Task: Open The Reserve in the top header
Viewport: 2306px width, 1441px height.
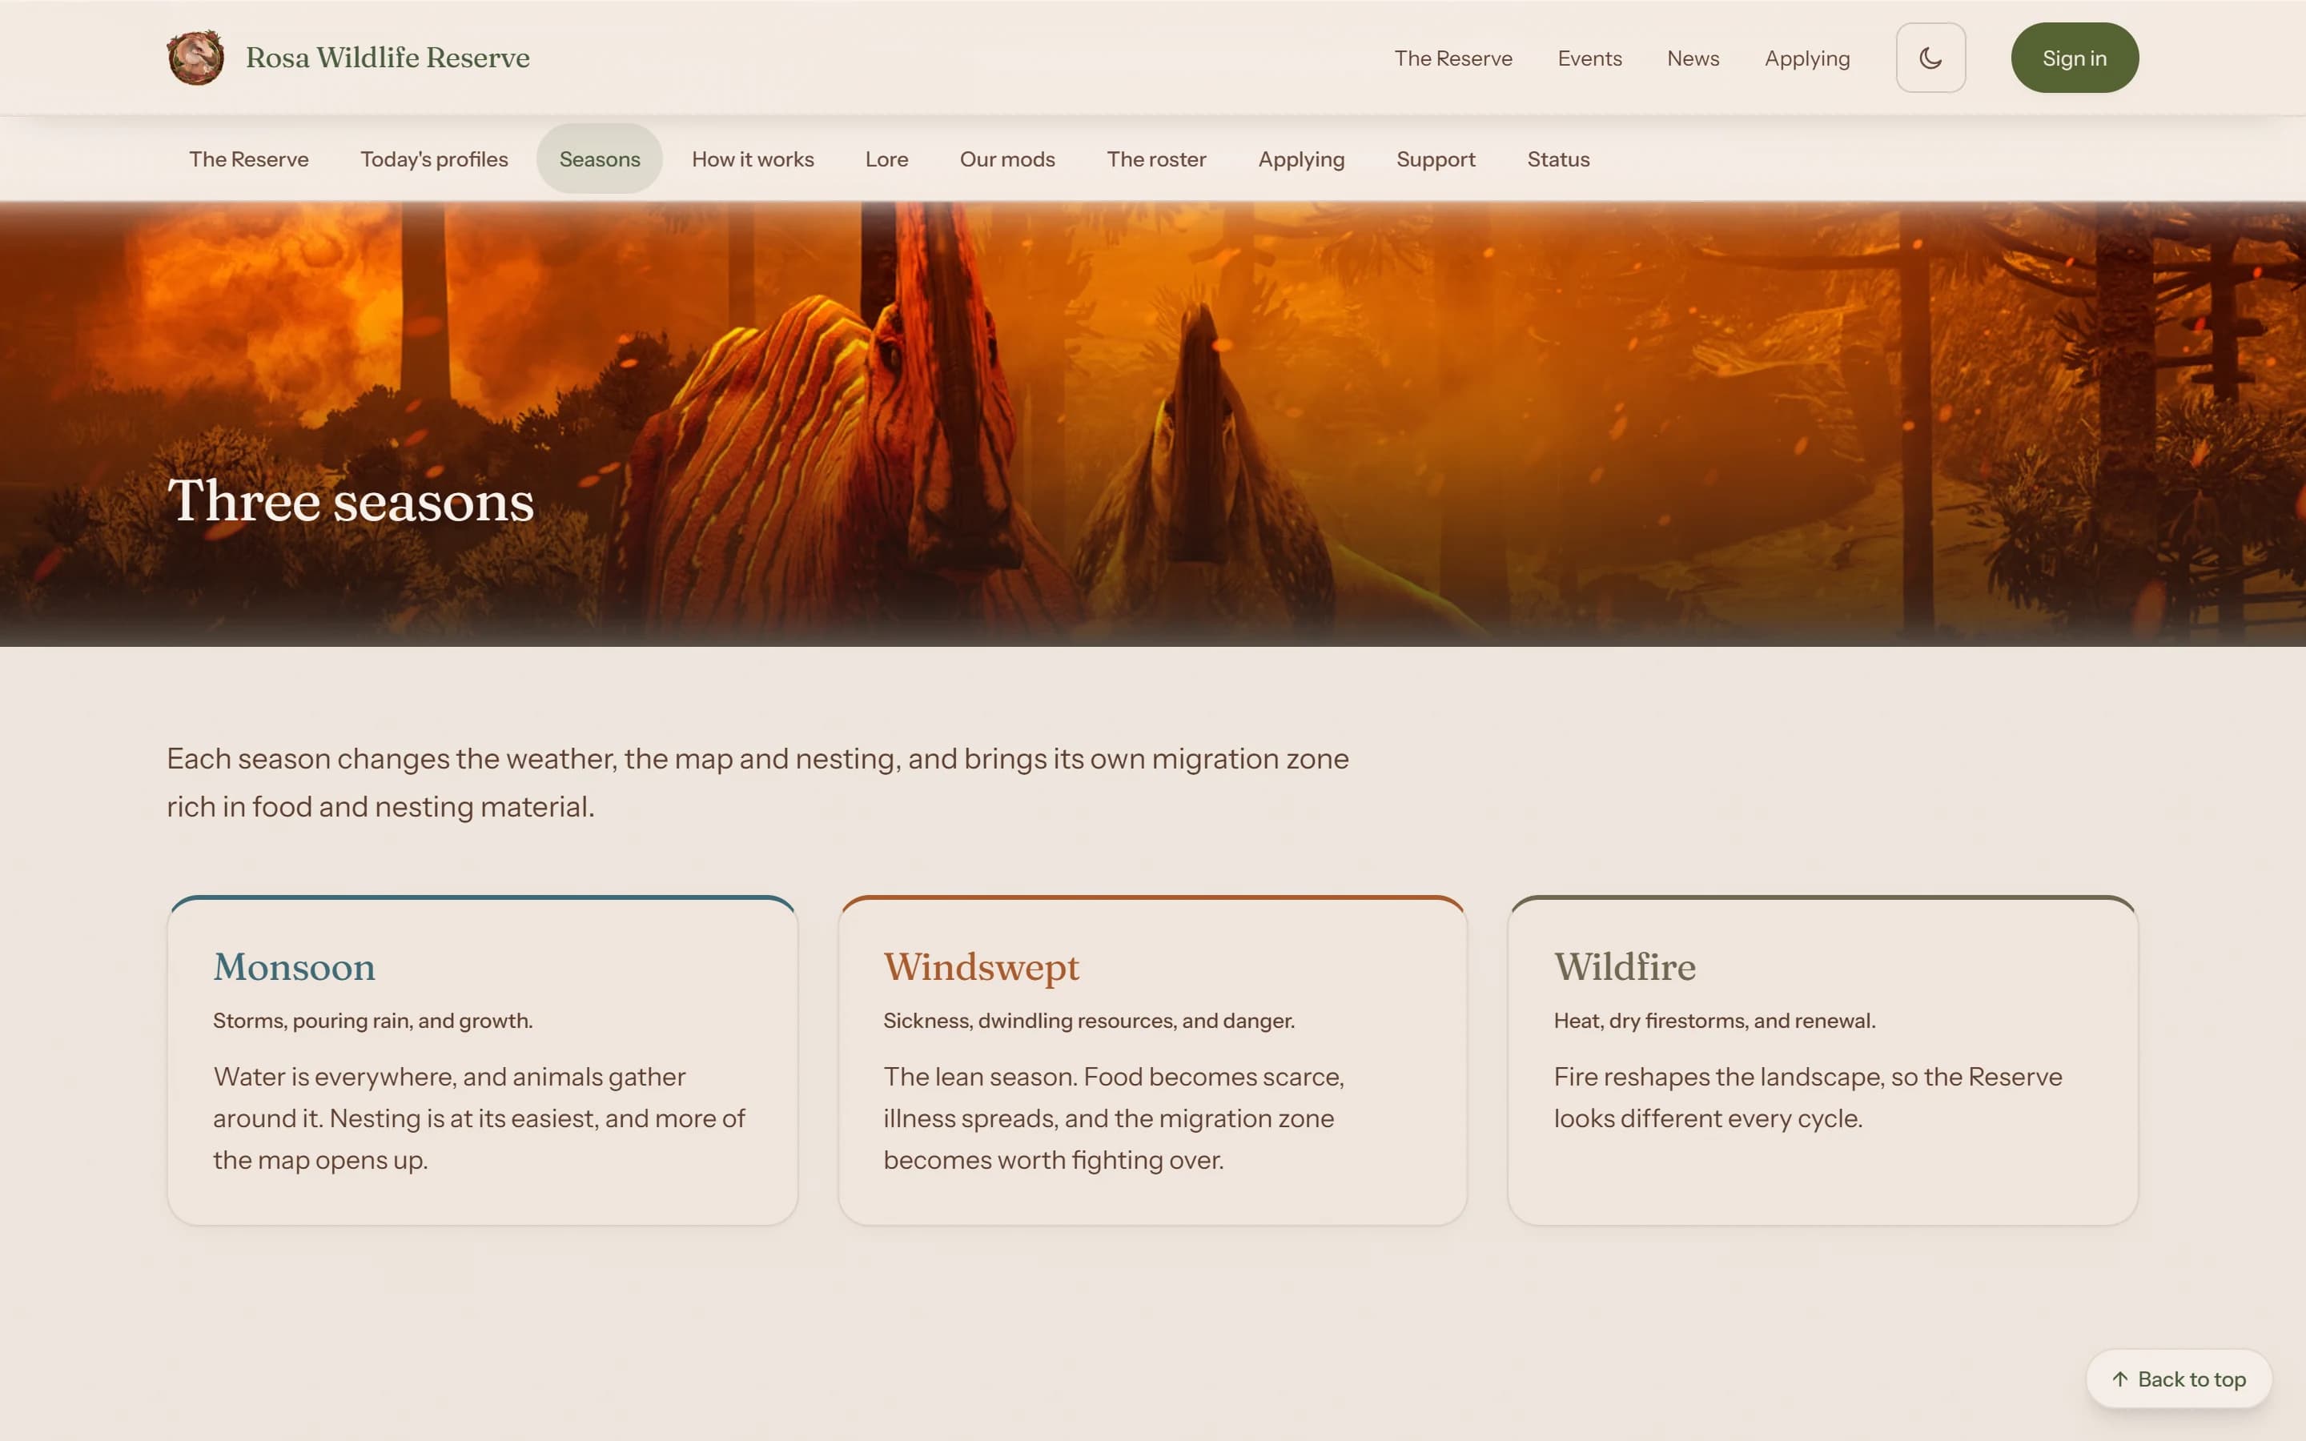Action: [1453, 58]
